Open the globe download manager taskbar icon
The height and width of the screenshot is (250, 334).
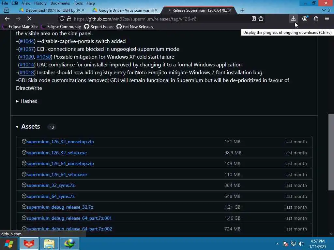[69, 243]
